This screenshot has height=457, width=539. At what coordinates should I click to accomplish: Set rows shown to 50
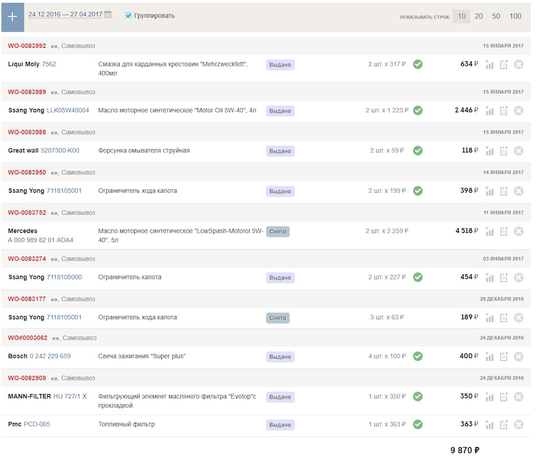pyautogui.click(x=496, y=16)
